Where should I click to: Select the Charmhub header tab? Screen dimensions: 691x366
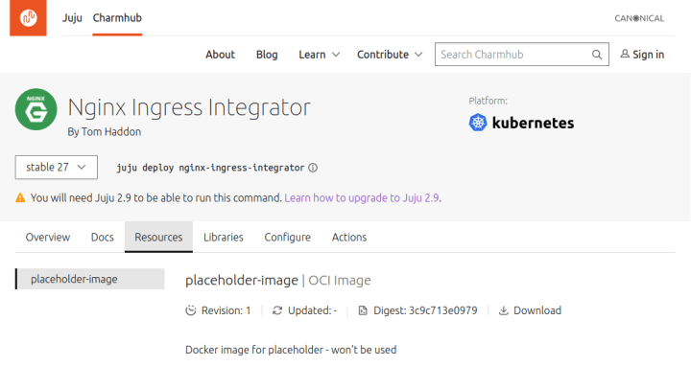coord(117,17)
